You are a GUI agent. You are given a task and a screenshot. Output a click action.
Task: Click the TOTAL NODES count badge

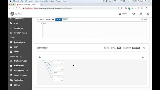(119, 48)
